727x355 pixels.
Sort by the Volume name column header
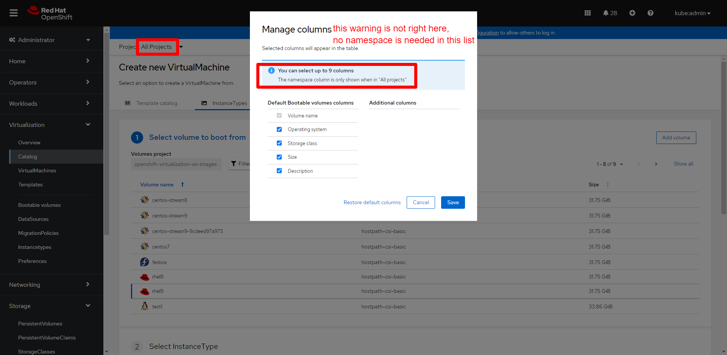(x=157, y=185)
